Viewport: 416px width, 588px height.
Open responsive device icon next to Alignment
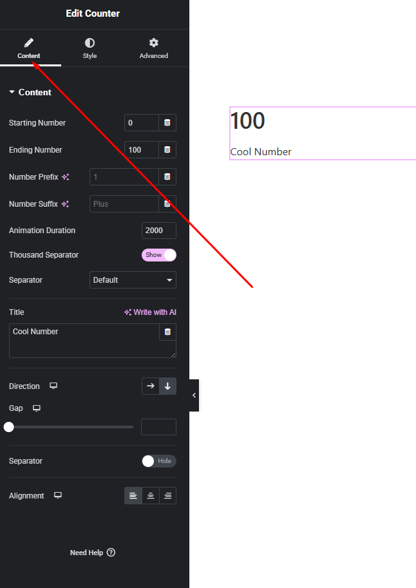58,496
